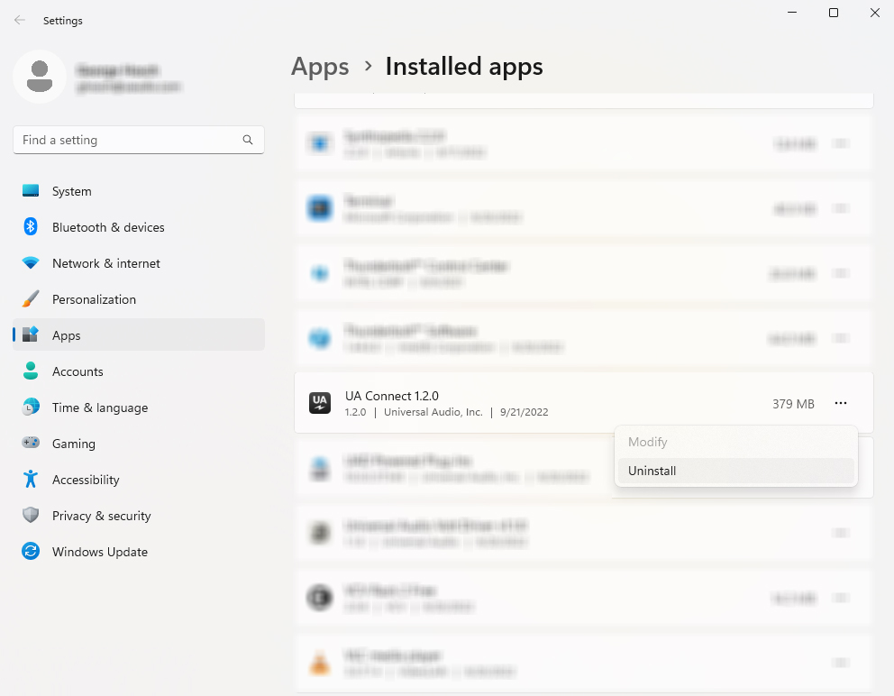Open more options for UA Connect
894x696 pixels.
[x=841, y=403]
